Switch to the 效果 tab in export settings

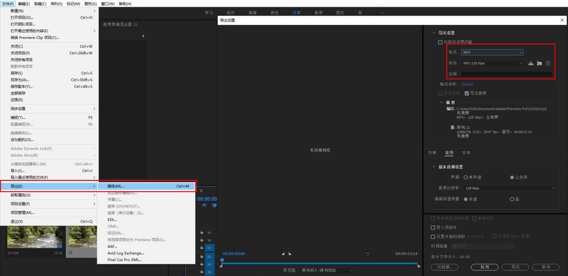432,153
